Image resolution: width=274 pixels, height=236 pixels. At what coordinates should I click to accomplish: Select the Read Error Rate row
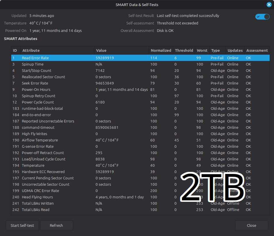coord(140,58)
